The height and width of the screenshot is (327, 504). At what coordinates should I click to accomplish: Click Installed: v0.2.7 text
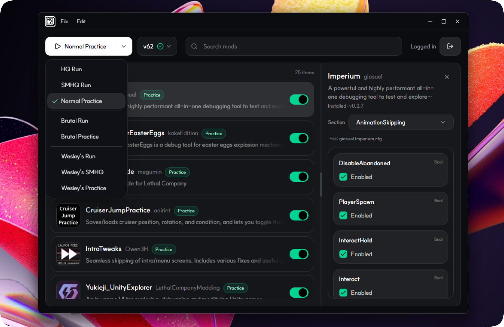[x=346, y=106]
